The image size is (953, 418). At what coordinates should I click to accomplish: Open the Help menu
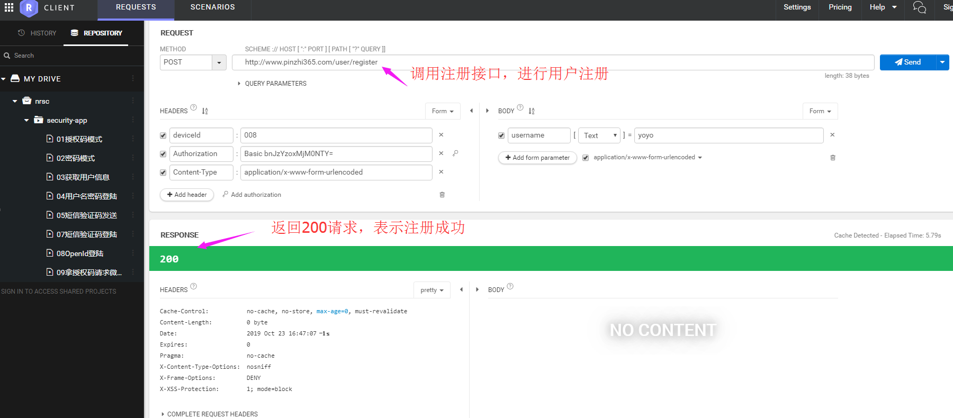pos(883,7)
